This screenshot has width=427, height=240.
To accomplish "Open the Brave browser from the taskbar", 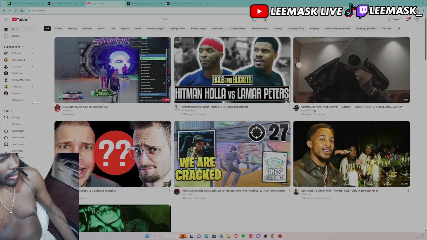I will 236,236.
